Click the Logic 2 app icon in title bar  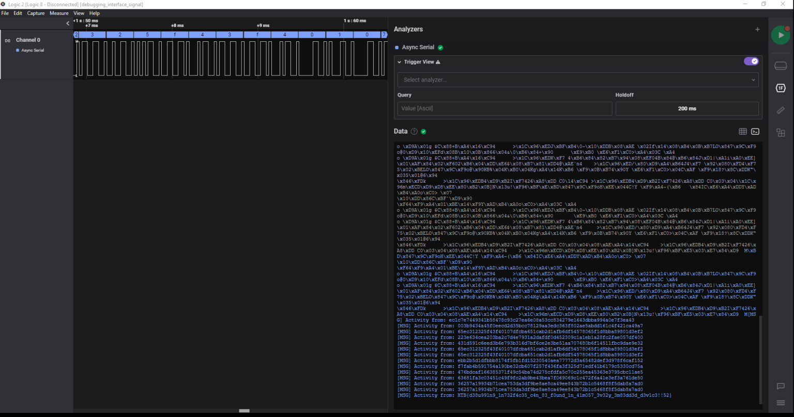point(3,4)
